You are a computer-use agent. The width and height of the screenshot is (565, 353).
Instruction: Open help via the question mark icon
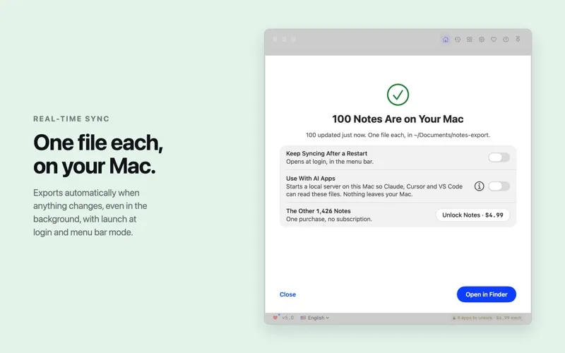[x=506, y=40]
